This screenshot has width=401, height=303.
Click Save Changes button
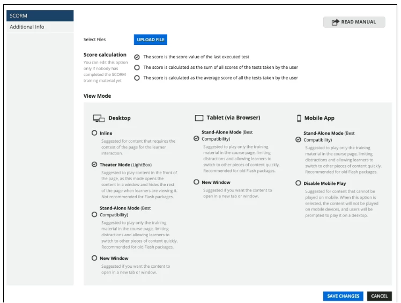tap(343, 296)
